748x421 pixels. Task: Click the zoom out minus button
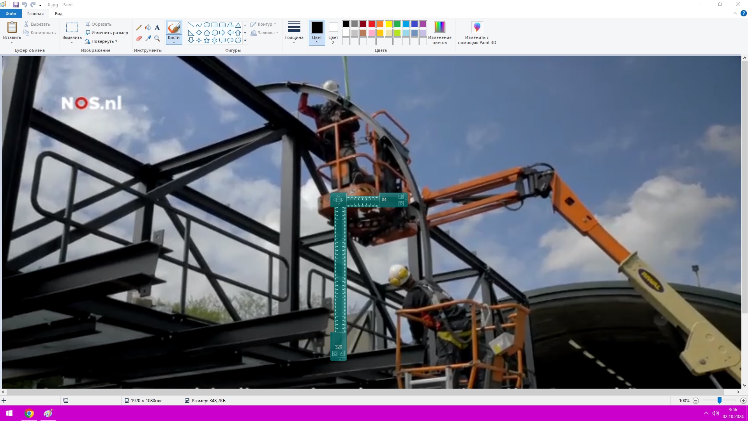point(696,400)
